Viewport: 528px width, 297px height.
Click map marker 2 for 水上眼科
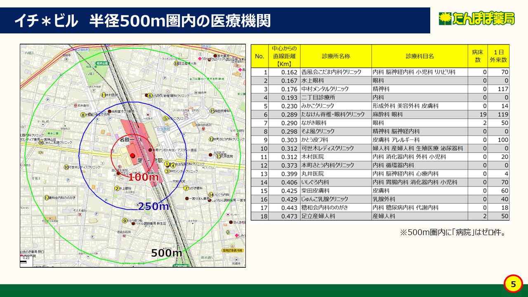pyautogui.click(x=117, y=189)
